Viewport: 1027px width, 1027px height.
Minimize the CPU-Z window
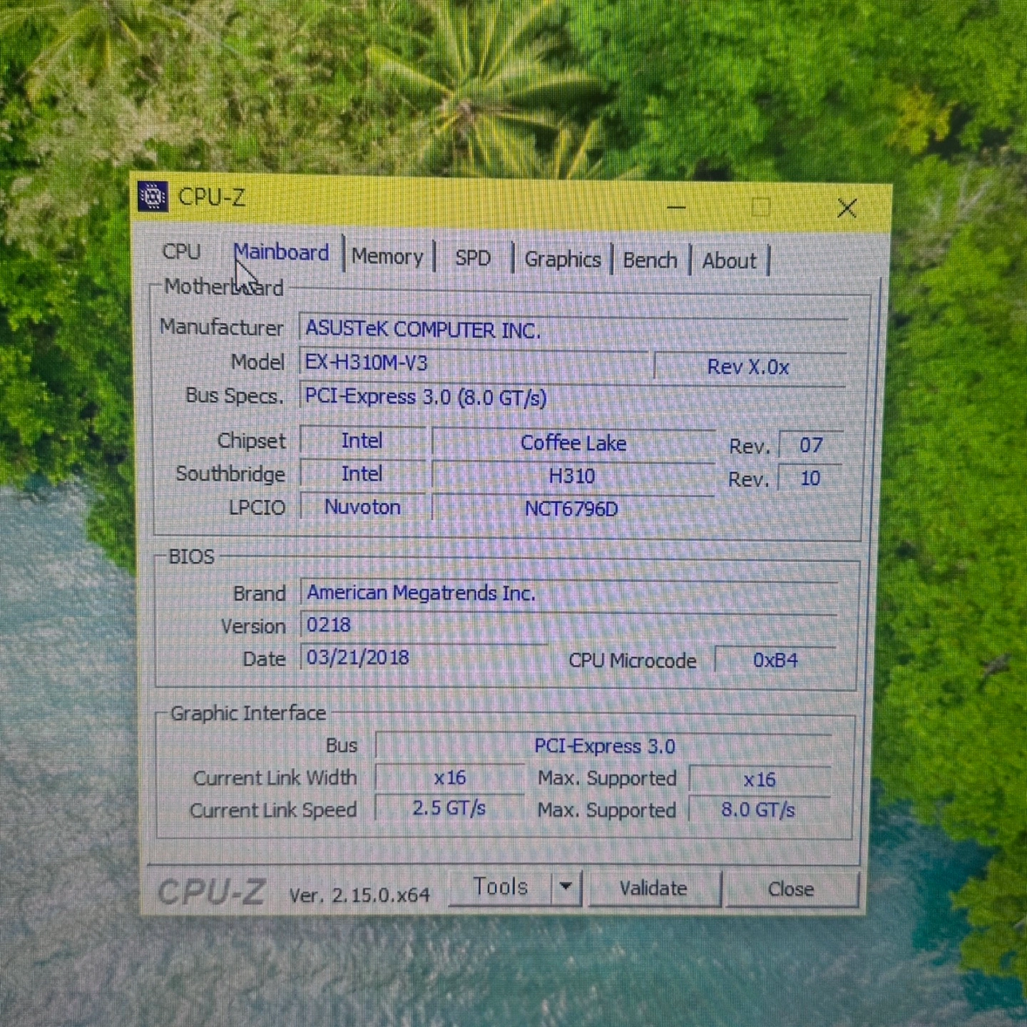coord(676,208)
